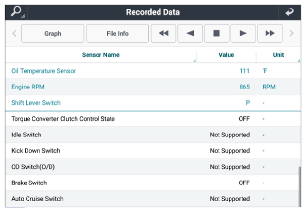Fast forward the recorded data
The image size is (306, 212).
pos(270,33)
